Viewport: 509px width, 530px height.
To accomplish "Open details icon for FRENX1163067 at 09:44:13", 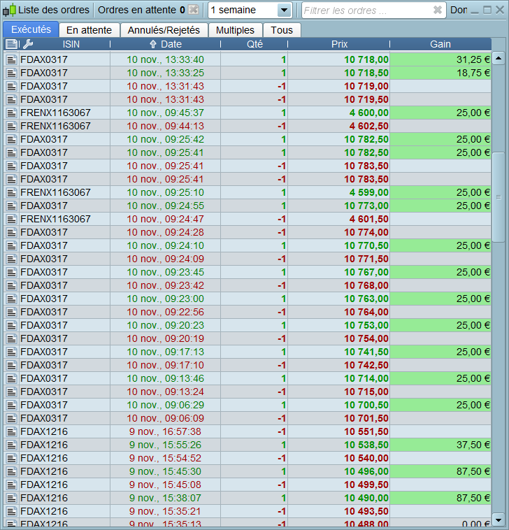I will coord(11,126).
